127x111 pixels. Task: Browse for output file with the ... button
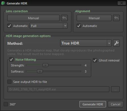click(115, 89)
